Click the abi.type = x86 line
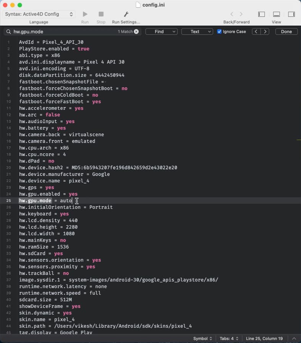 pyautogui.click(x=39, y=56)
